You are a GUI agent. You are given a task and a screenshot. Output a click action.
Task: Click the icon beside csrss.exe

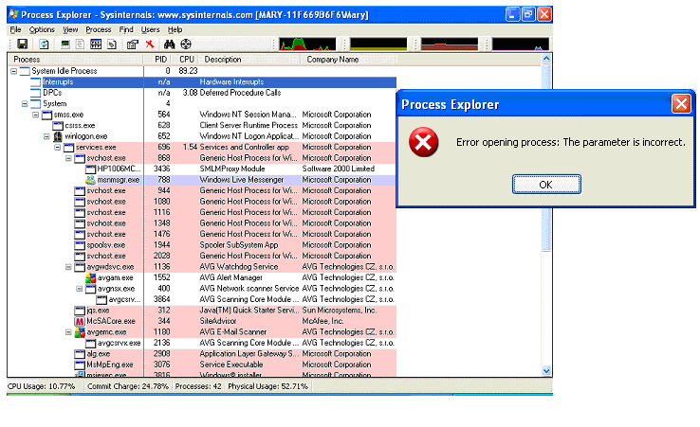(x=58, y=126)
